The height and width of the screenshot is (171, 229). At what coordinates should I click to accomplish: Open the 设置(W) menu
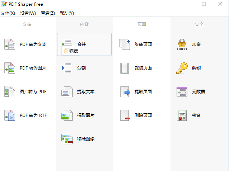pyautogui.click(x=28, y=13)
